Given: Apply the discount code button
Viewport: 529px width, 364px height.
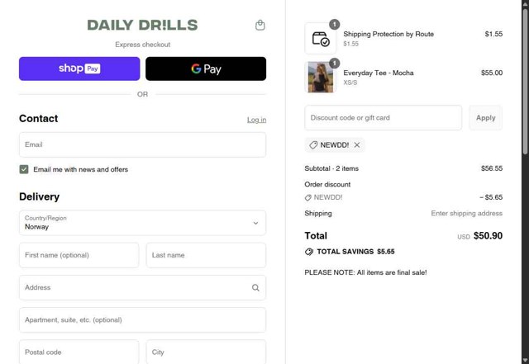Looking at the screenshot, I should coord(485,118).
